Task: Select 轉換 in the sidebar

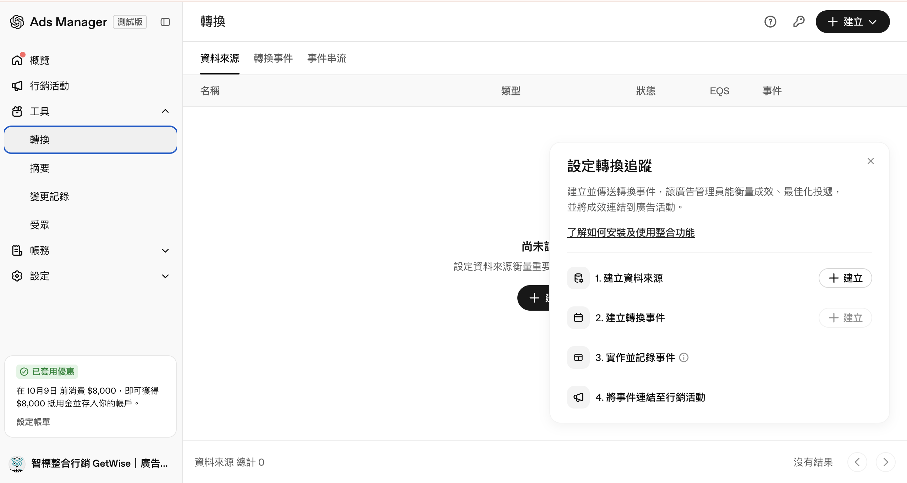Action: click(90, 140)
